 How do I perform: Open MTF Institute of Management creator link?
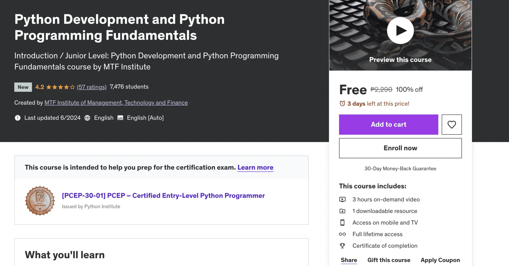pos(116,103)
